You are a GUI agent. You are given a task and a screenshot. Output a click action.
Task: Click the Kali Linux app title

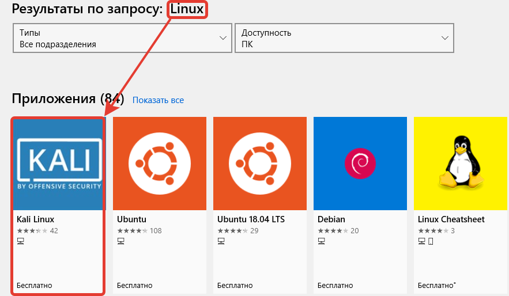(35, 219)
